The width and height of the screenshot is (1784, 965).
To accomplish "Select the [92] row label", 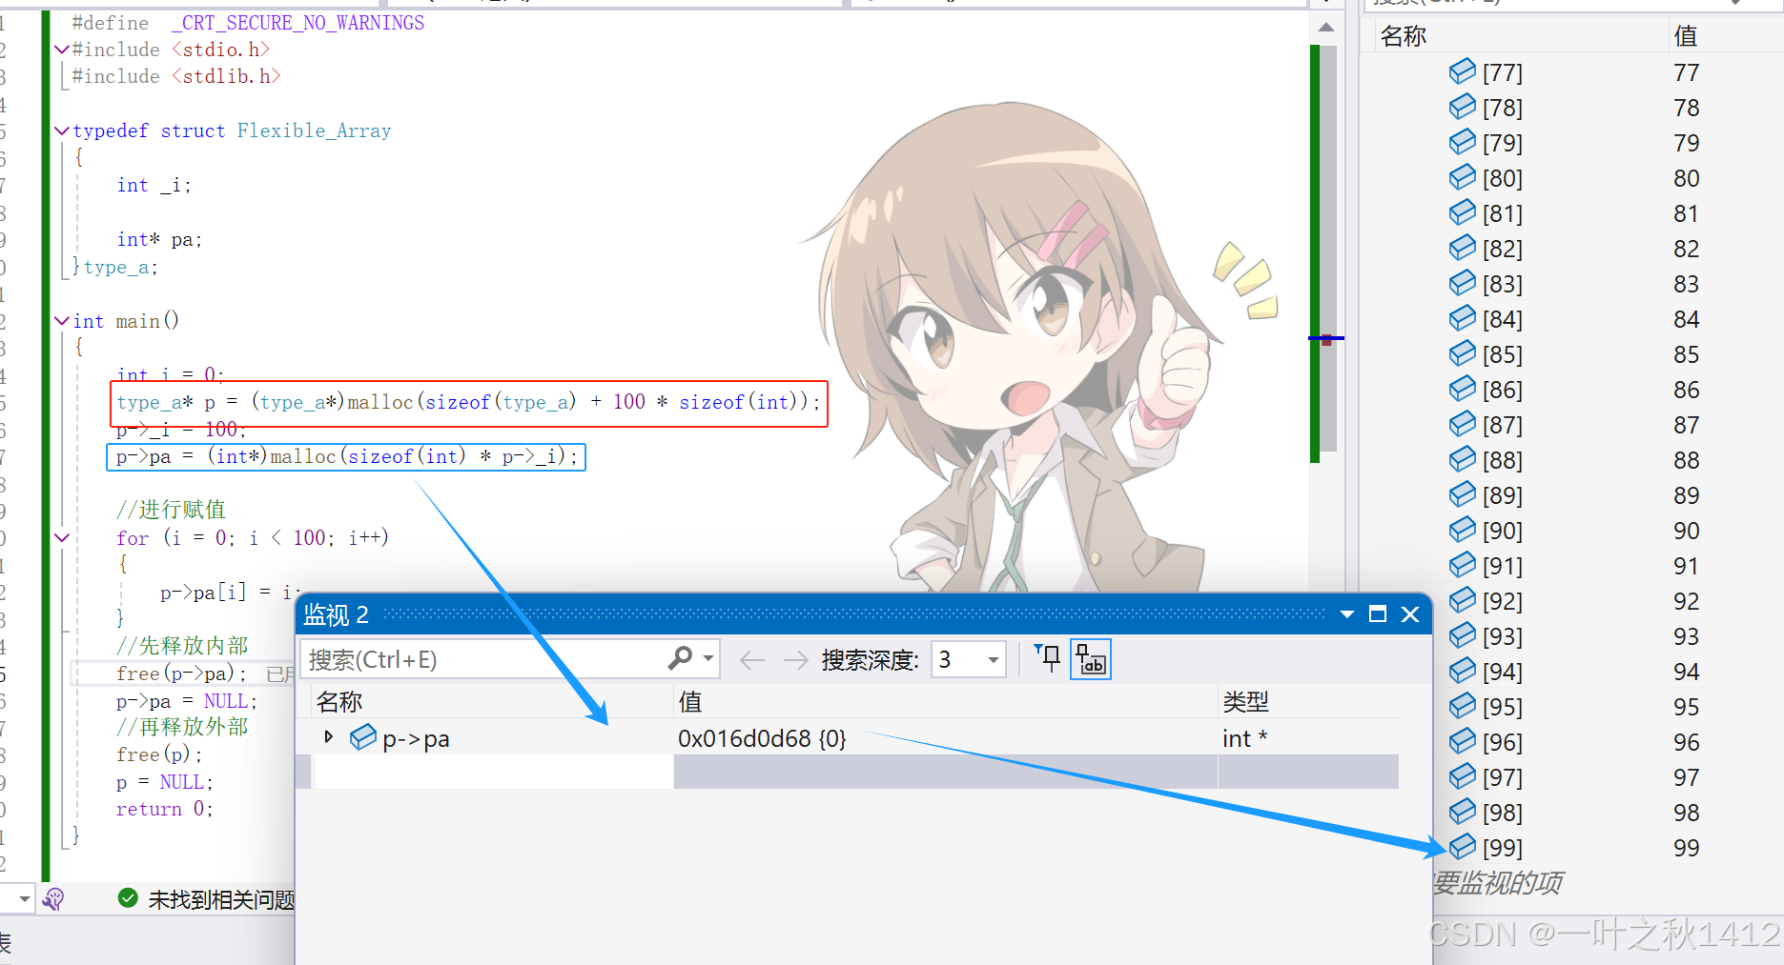I will (1502, 601).
